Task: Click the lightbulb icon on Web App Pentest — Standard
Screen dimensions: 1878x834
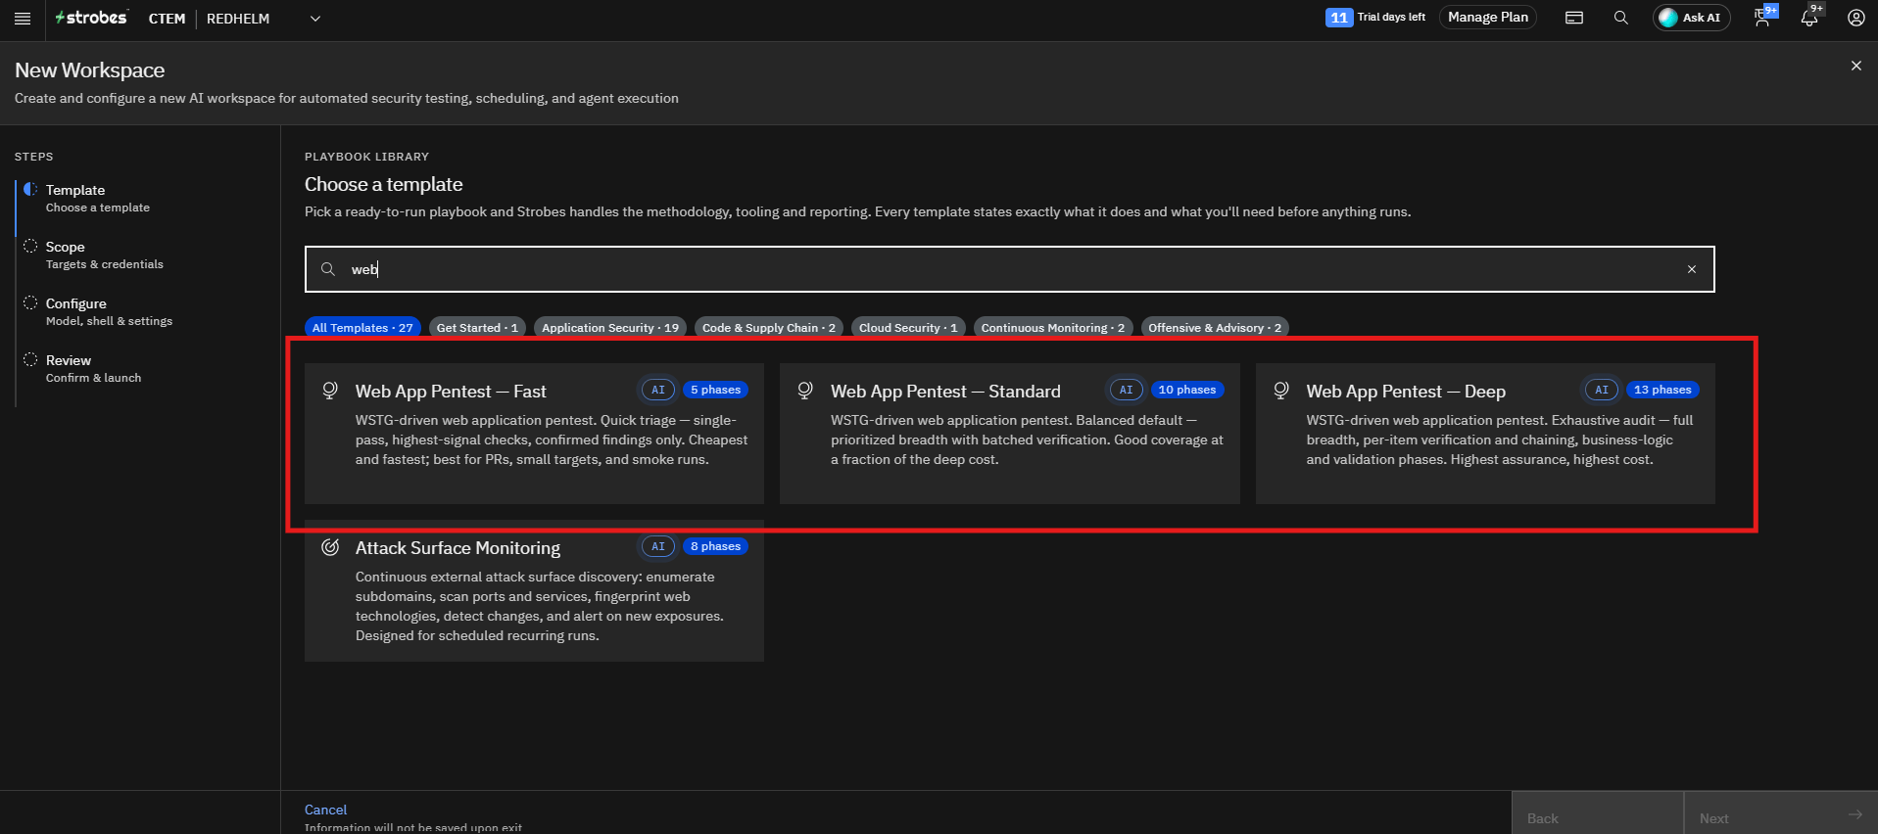Action: pyautogui.click(x=805, y=391)
